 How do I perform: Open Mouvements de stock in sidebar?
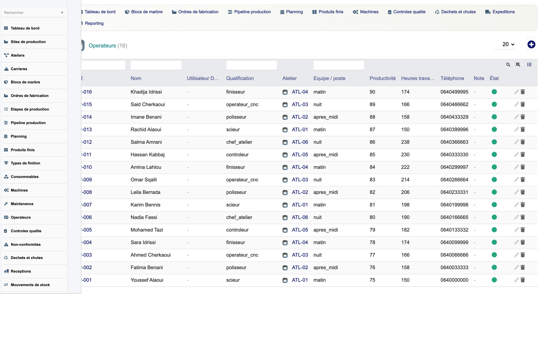pyautogui.click(x=30, y=285)
